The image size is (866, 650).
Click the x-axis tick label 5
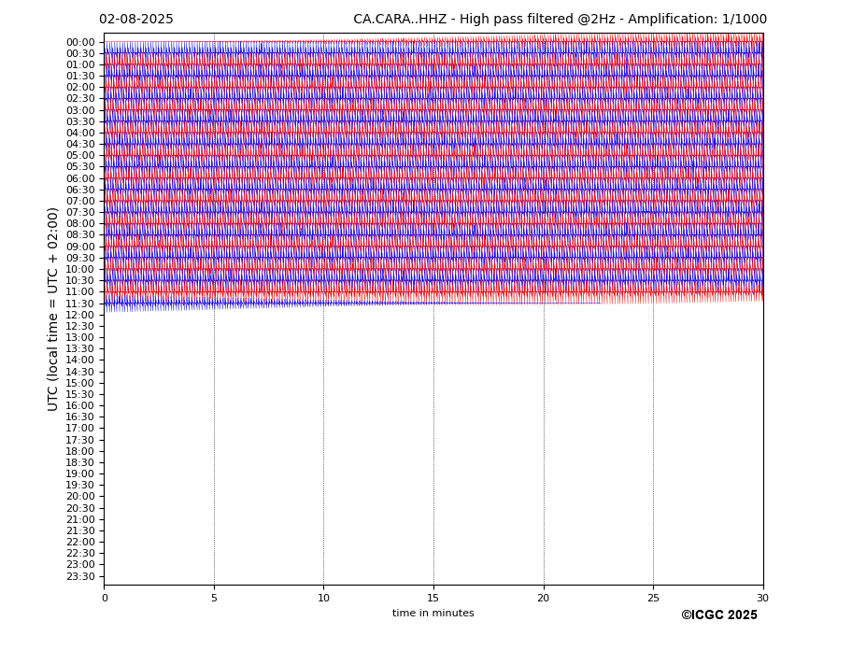click(214, 598)
